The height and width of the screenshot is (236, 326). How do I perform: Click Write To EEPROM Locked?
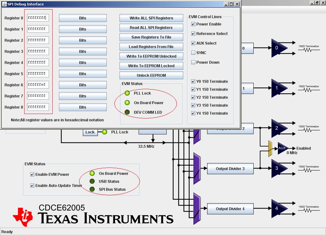pos(151,66)
